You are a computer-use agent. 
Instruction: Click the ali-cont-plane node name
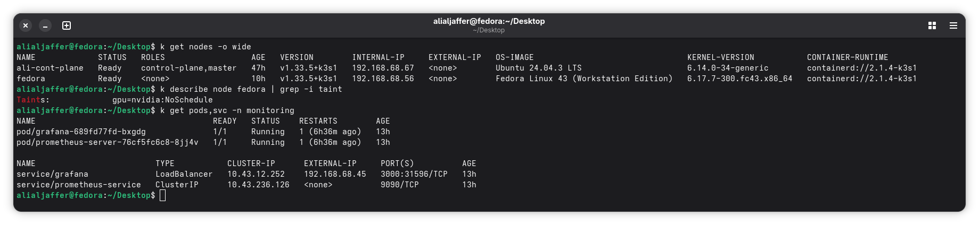click(x=50, y=68)
